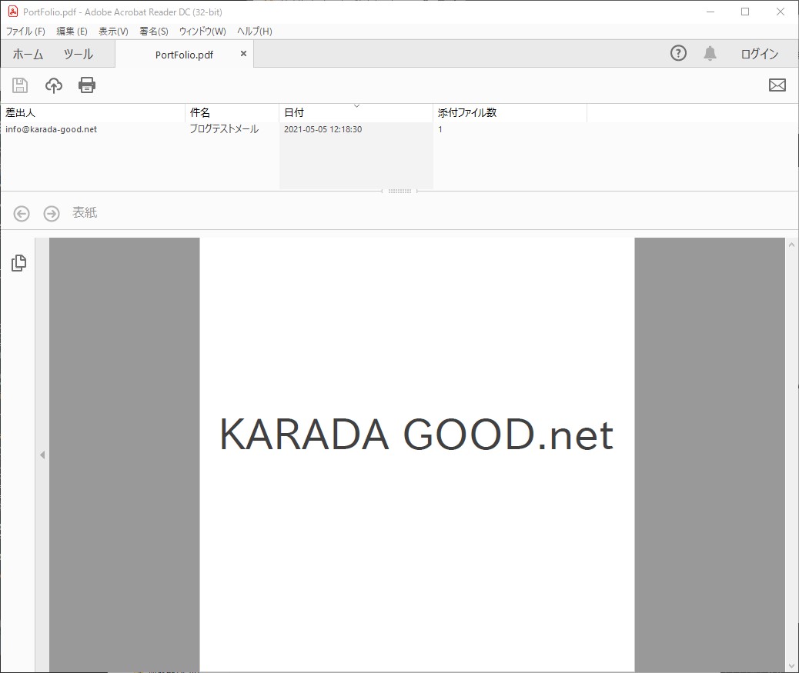Open 署名(S) menu

(x=154, y=32)
